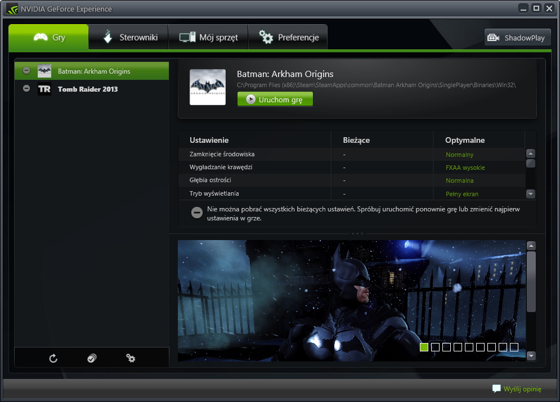Viewport: 560px width, 402px height.
Task: Click minus status icon beside Batman entry
Action: [26, 71]
